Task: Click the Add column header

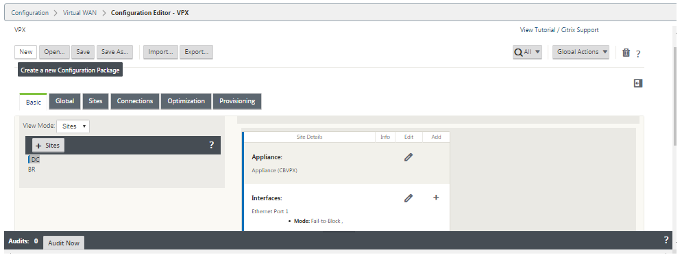Action: (436, 137)
